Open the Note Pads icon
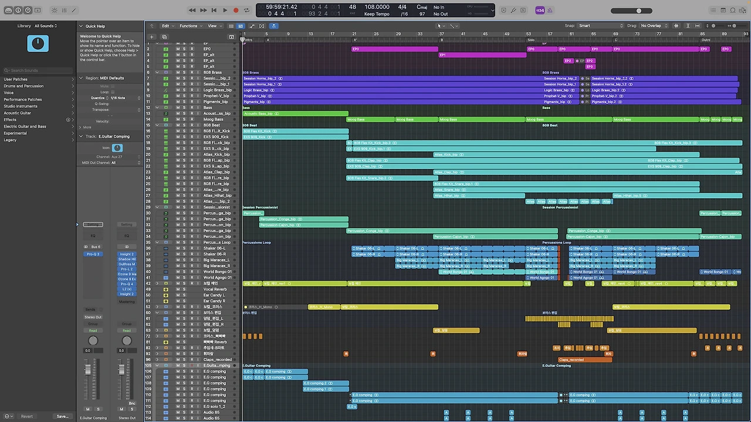 click(723, 10)
